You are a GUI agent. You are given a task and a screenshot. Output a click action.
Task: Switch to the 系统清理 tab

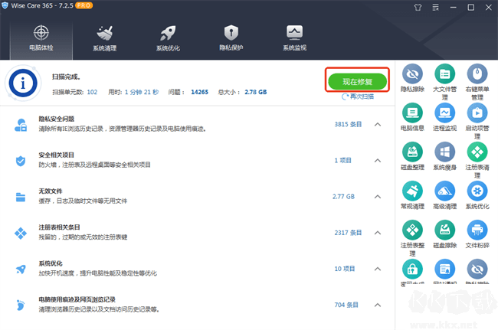click(x=105, y=38)
